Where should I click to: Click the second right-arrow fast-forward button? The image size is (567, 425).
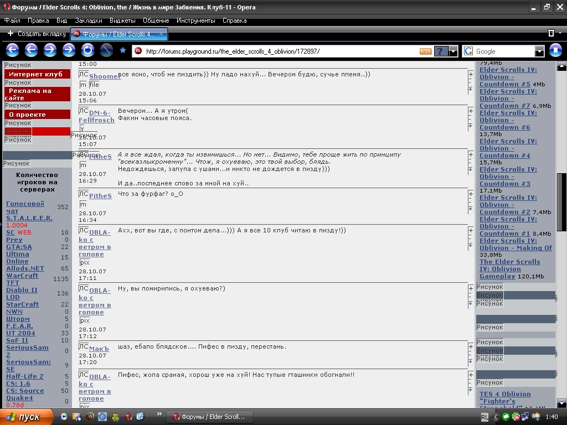click(69, 50)
